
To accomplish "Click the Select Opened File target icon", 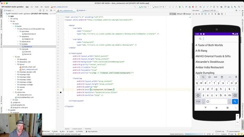I will [x=40, y=10].
